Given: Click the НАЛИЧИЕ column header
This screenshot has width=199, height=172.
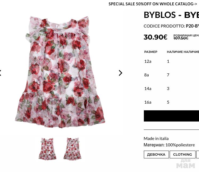Looking at the screenshot, I should (174, 52).
